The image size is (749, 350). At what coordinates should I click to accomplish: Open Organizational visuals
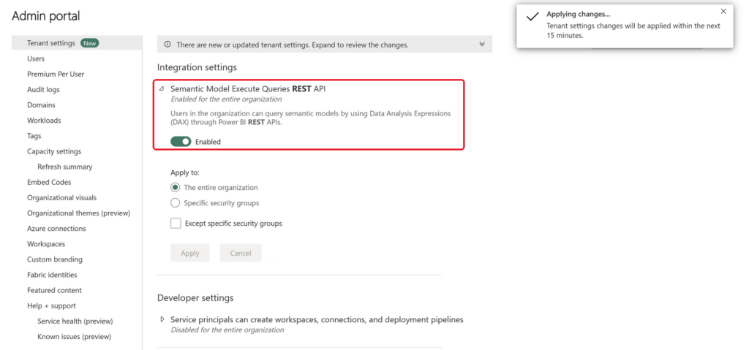click(x=61, y=198)
